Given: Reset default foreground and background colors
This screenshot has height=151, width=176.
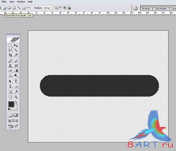Looking at the screenshot, I should point(9,109).
